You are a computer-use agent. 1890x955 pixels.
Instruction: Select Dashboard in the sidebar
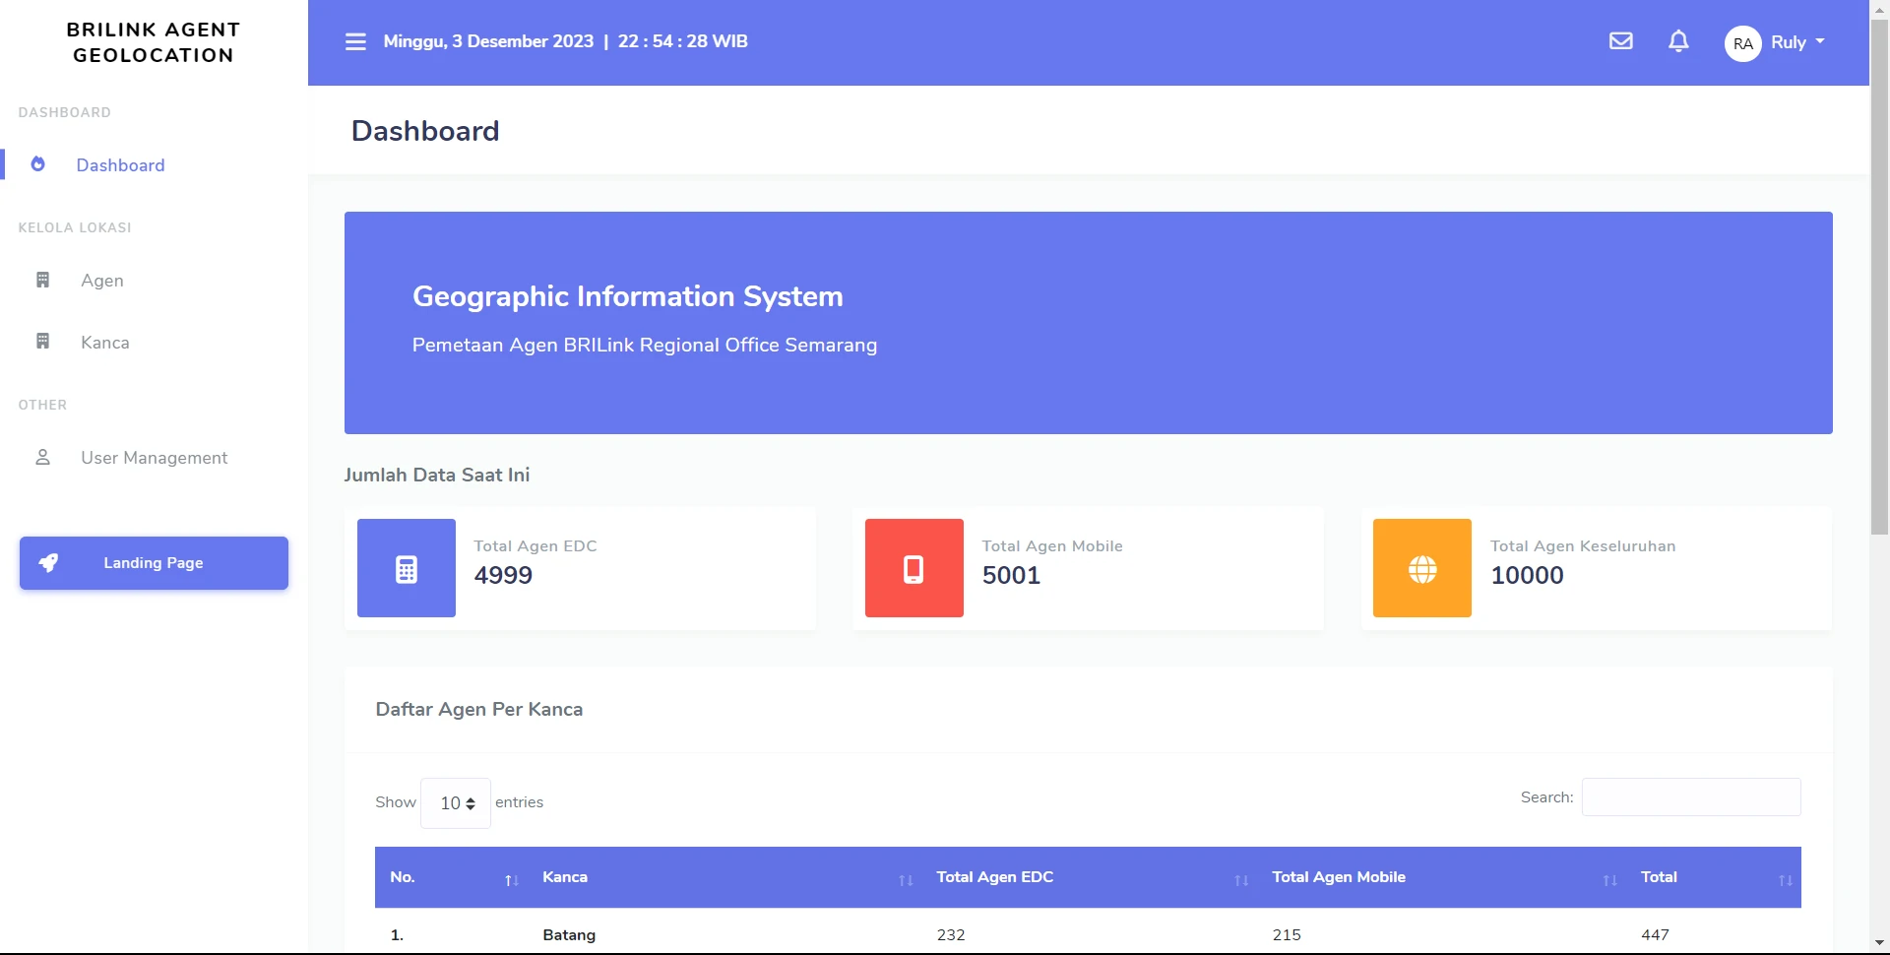tap(120, 165)
